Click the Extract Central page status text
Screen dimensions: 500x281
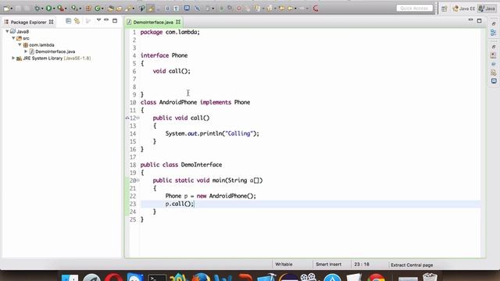click(412, 265)
